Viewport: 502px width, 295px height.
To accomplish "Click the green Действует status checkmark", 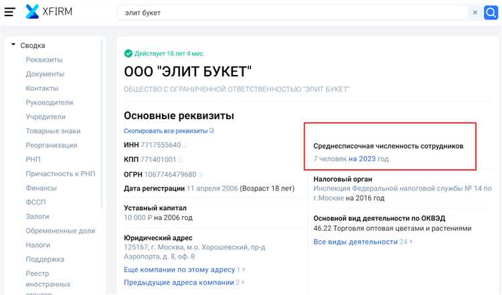I will click(x=128, y=54).
